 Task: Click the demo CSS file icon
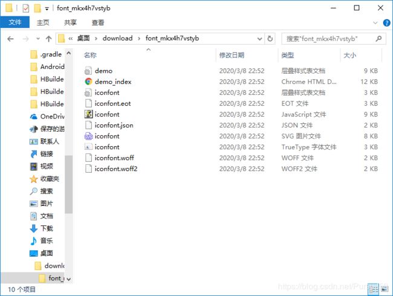(x=88, y=71)
